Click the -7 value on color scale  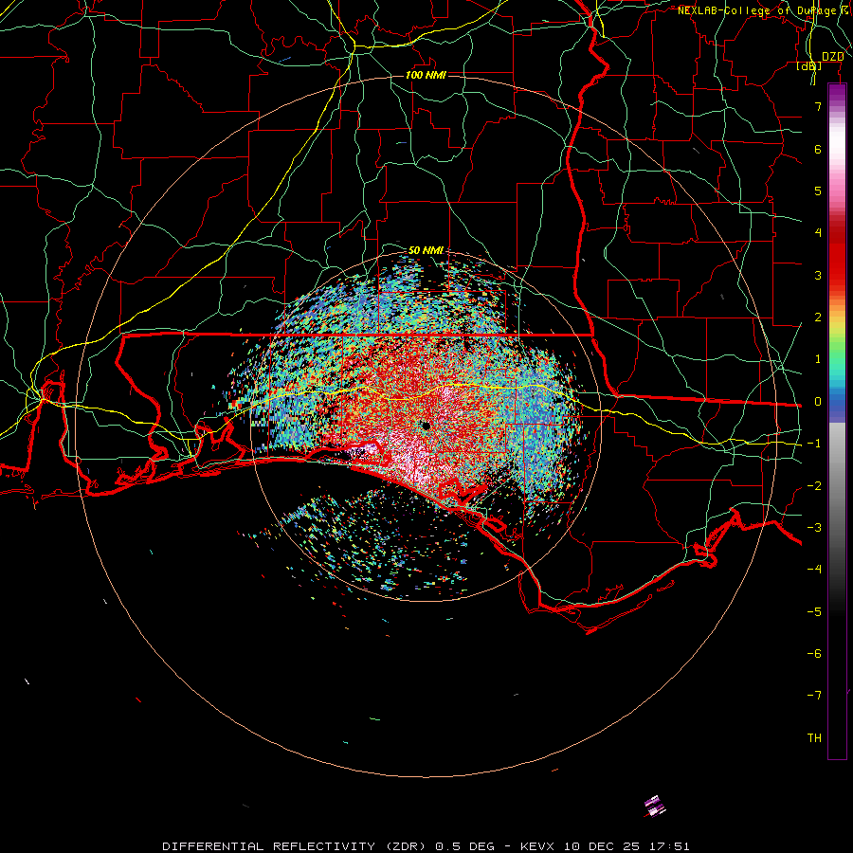click(814, 696)
